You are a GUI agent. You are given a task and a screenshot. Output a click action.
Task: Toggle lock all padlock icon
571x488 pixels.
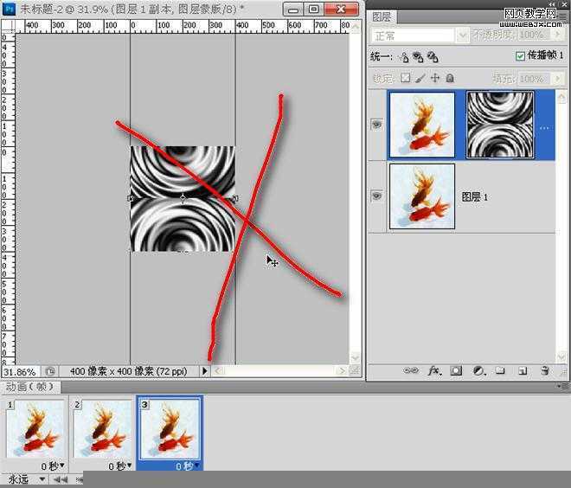coord(450,78)
